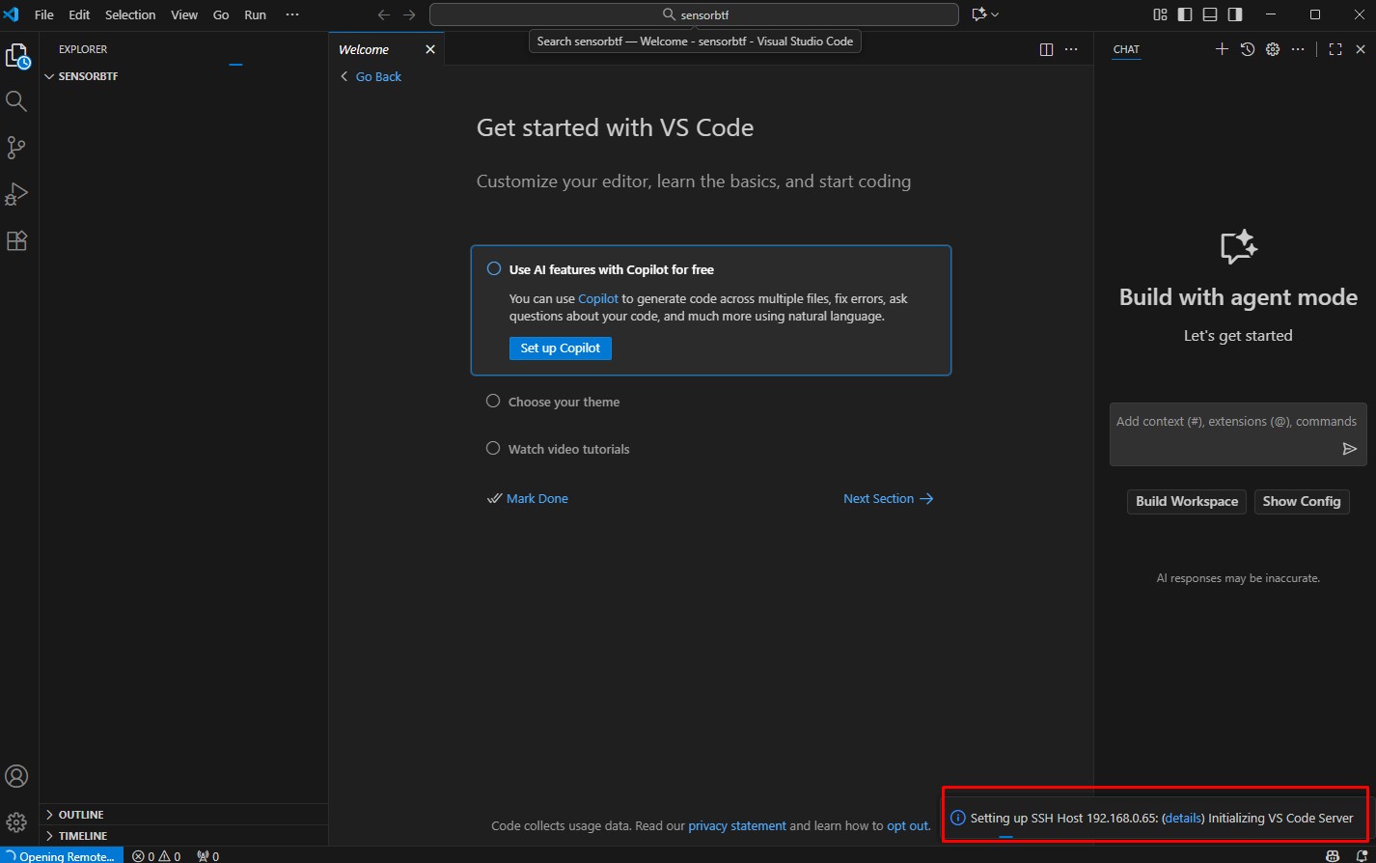Open the Source Control view
Image resolution: width=1376 pixels, height=863 pixels.
point(16,148)
